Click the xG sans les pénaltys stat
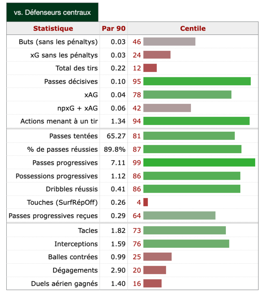The height and width of the screenshot is (293, 263). 64,55
